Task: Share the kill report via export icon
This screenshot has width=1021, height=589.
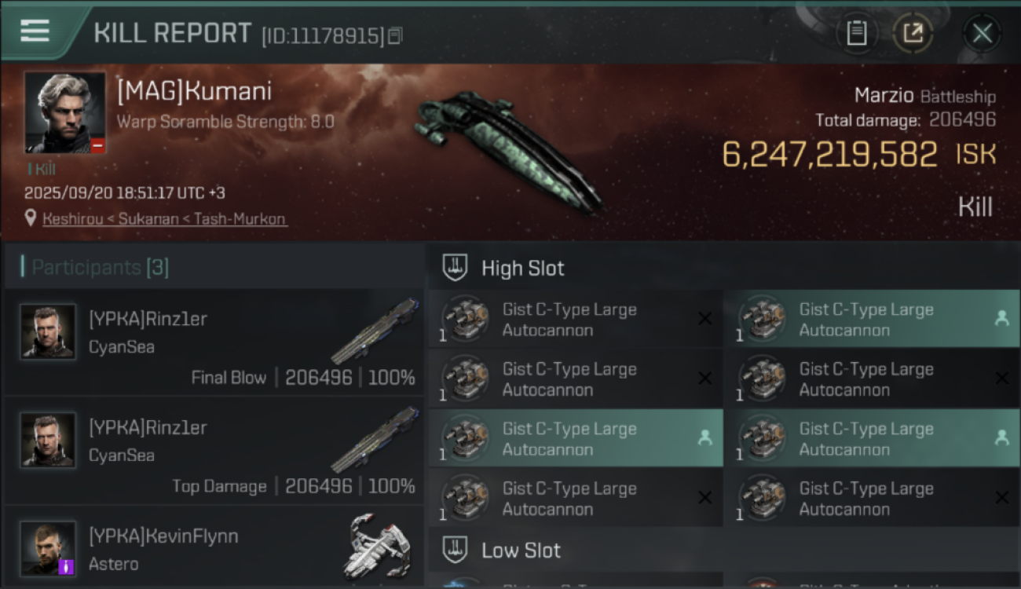Action: [913, 33]
